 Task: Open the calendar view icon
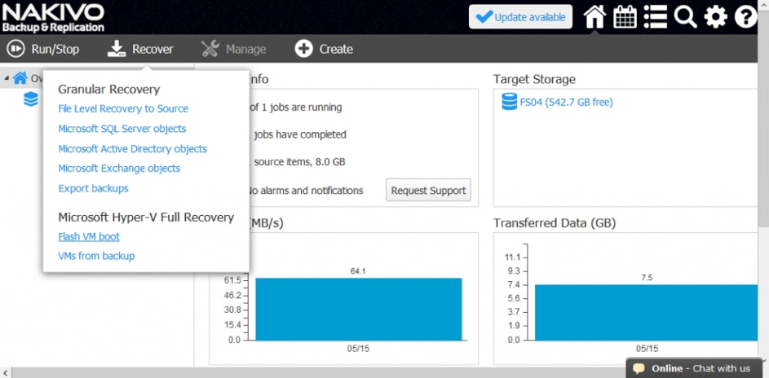pyautogui.click(x=625, y=16)
